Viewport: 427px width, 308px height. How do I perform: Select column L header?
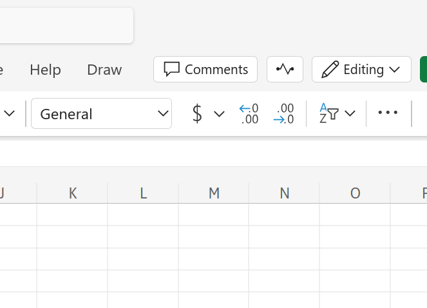click(143, 193)
